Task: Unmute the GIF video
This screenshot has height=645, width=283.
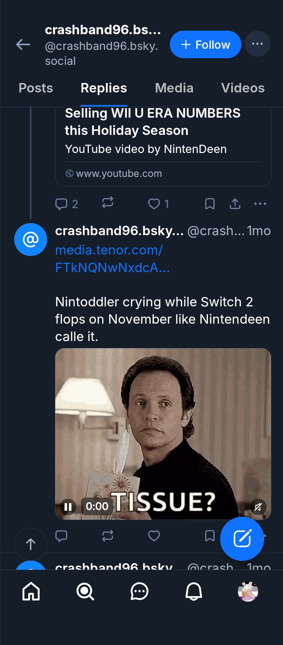Action: (x=258, y=507)
